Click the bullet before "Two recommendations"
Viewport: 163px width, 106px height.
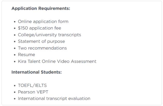pos(14,48)
